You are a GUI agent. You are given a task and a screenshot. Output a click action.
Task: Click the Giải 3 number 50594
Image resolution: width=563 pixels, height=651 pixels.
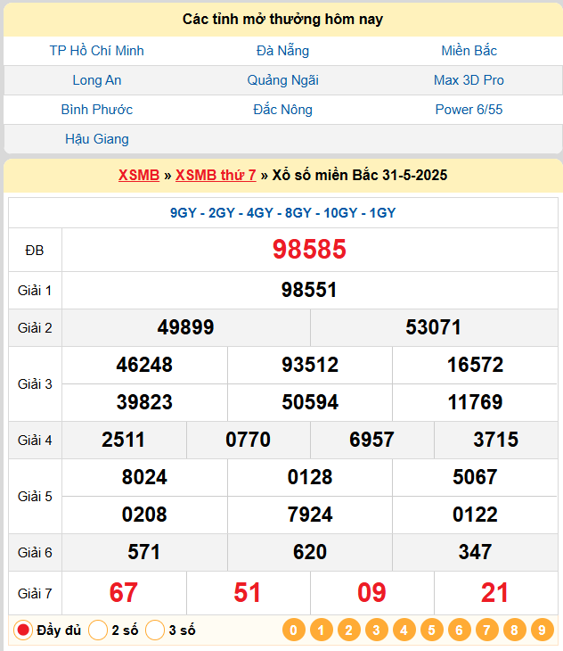[x=310, y=402]
